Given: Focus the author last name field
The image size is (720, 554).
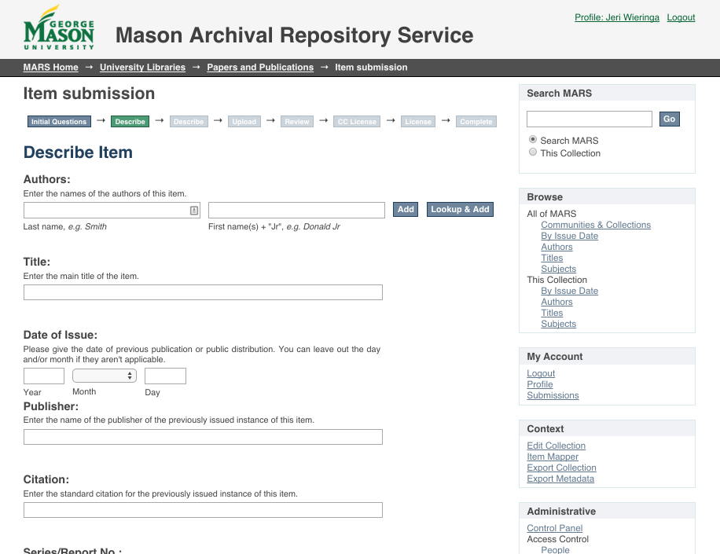Looking at the screenshot, I should pyautogui.click(x=112, y=211).
